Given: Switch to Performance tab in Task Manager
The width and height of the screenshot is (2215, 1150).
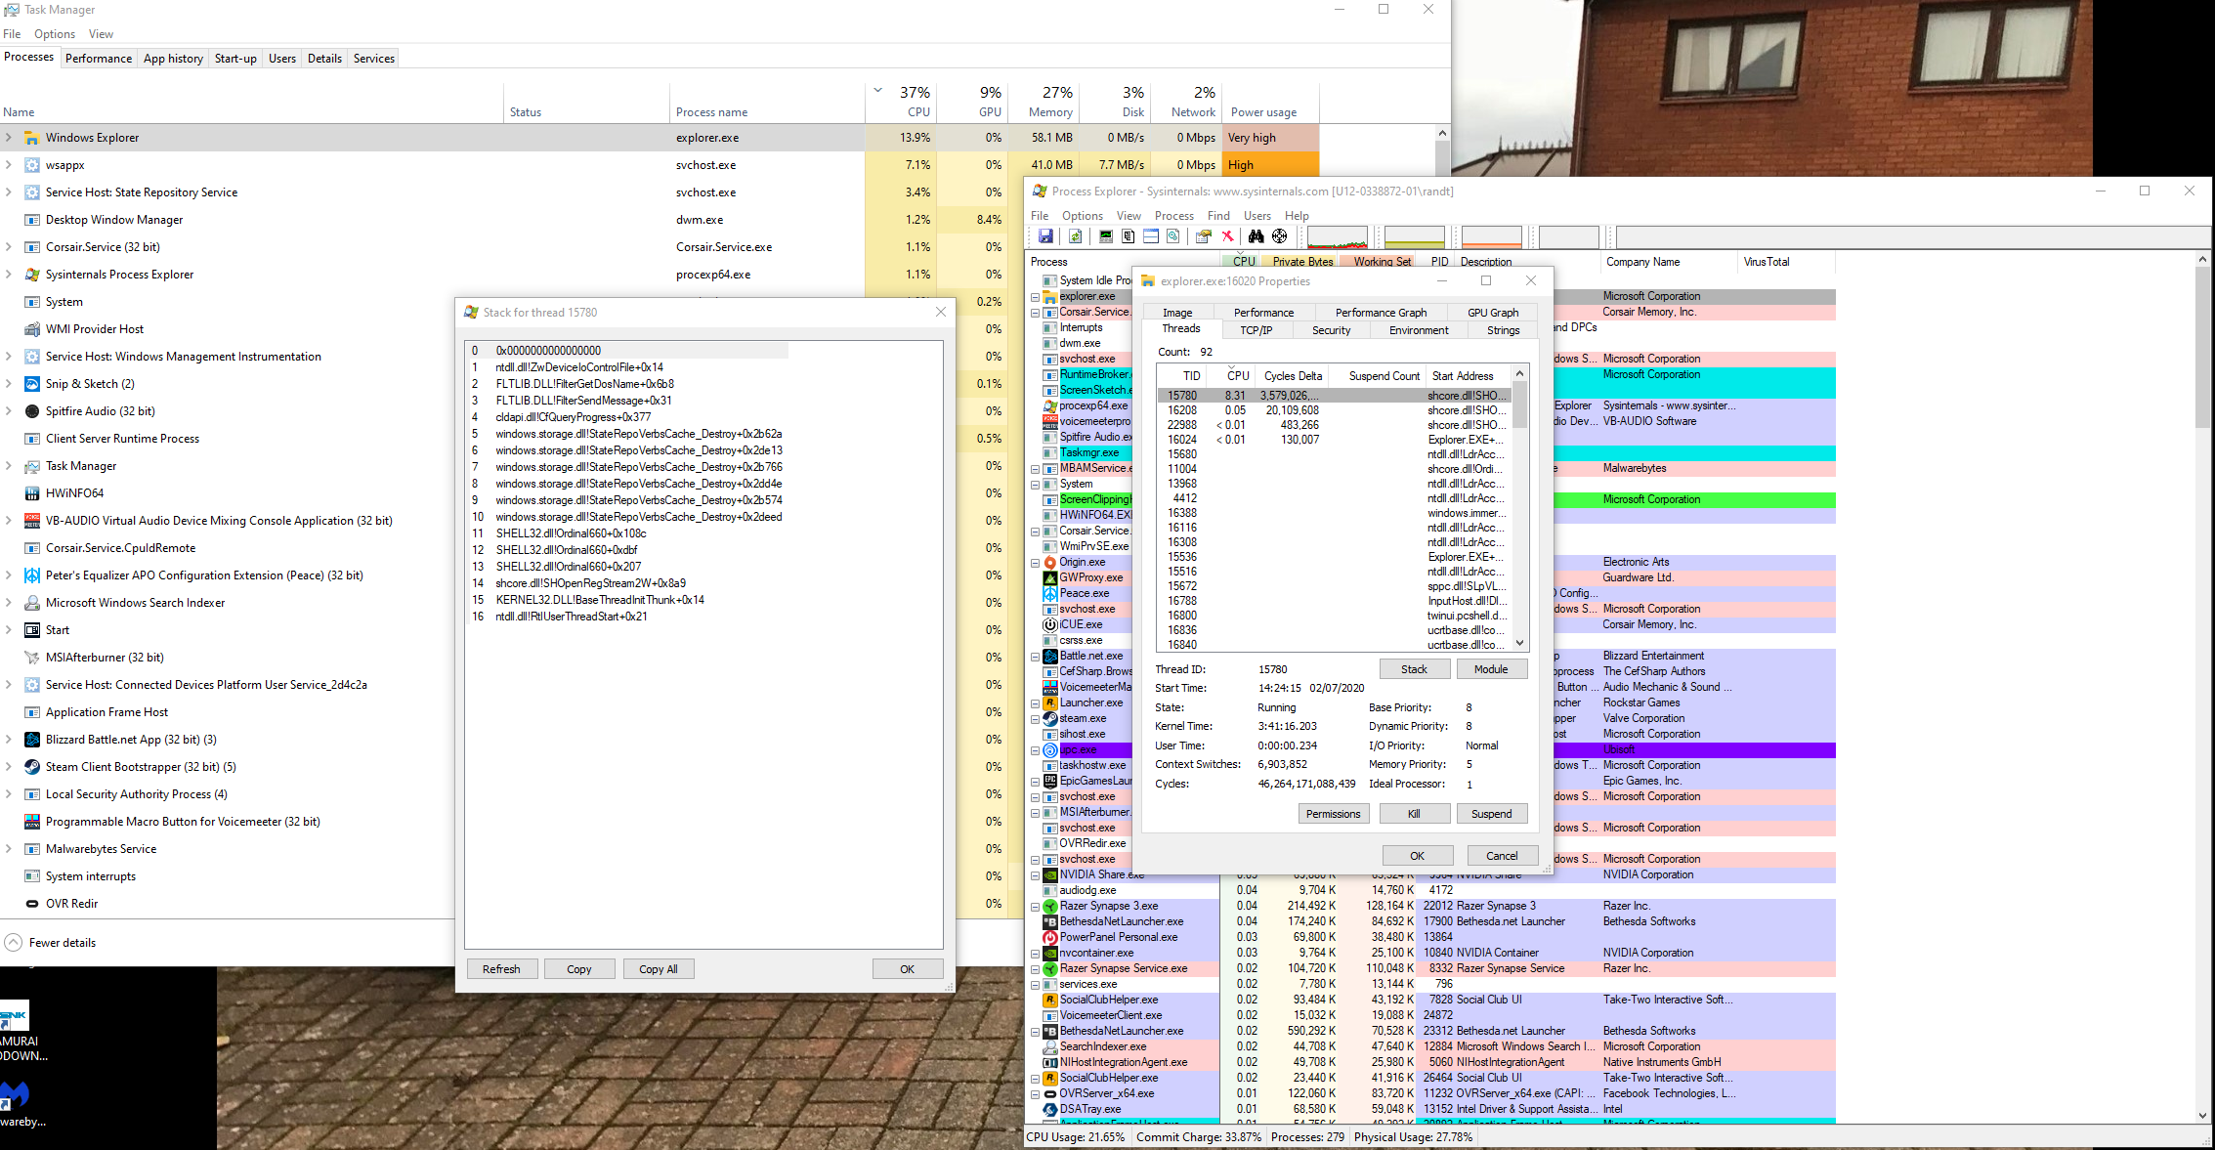Looking at the screenshot, I should tap(99, 59).
